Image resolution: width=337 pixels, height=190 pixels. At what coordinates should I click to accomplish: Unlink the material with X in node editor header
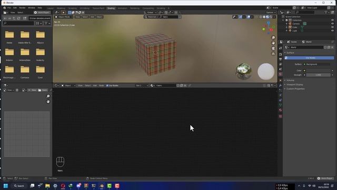pyautogui.click(x=185, y=85)
